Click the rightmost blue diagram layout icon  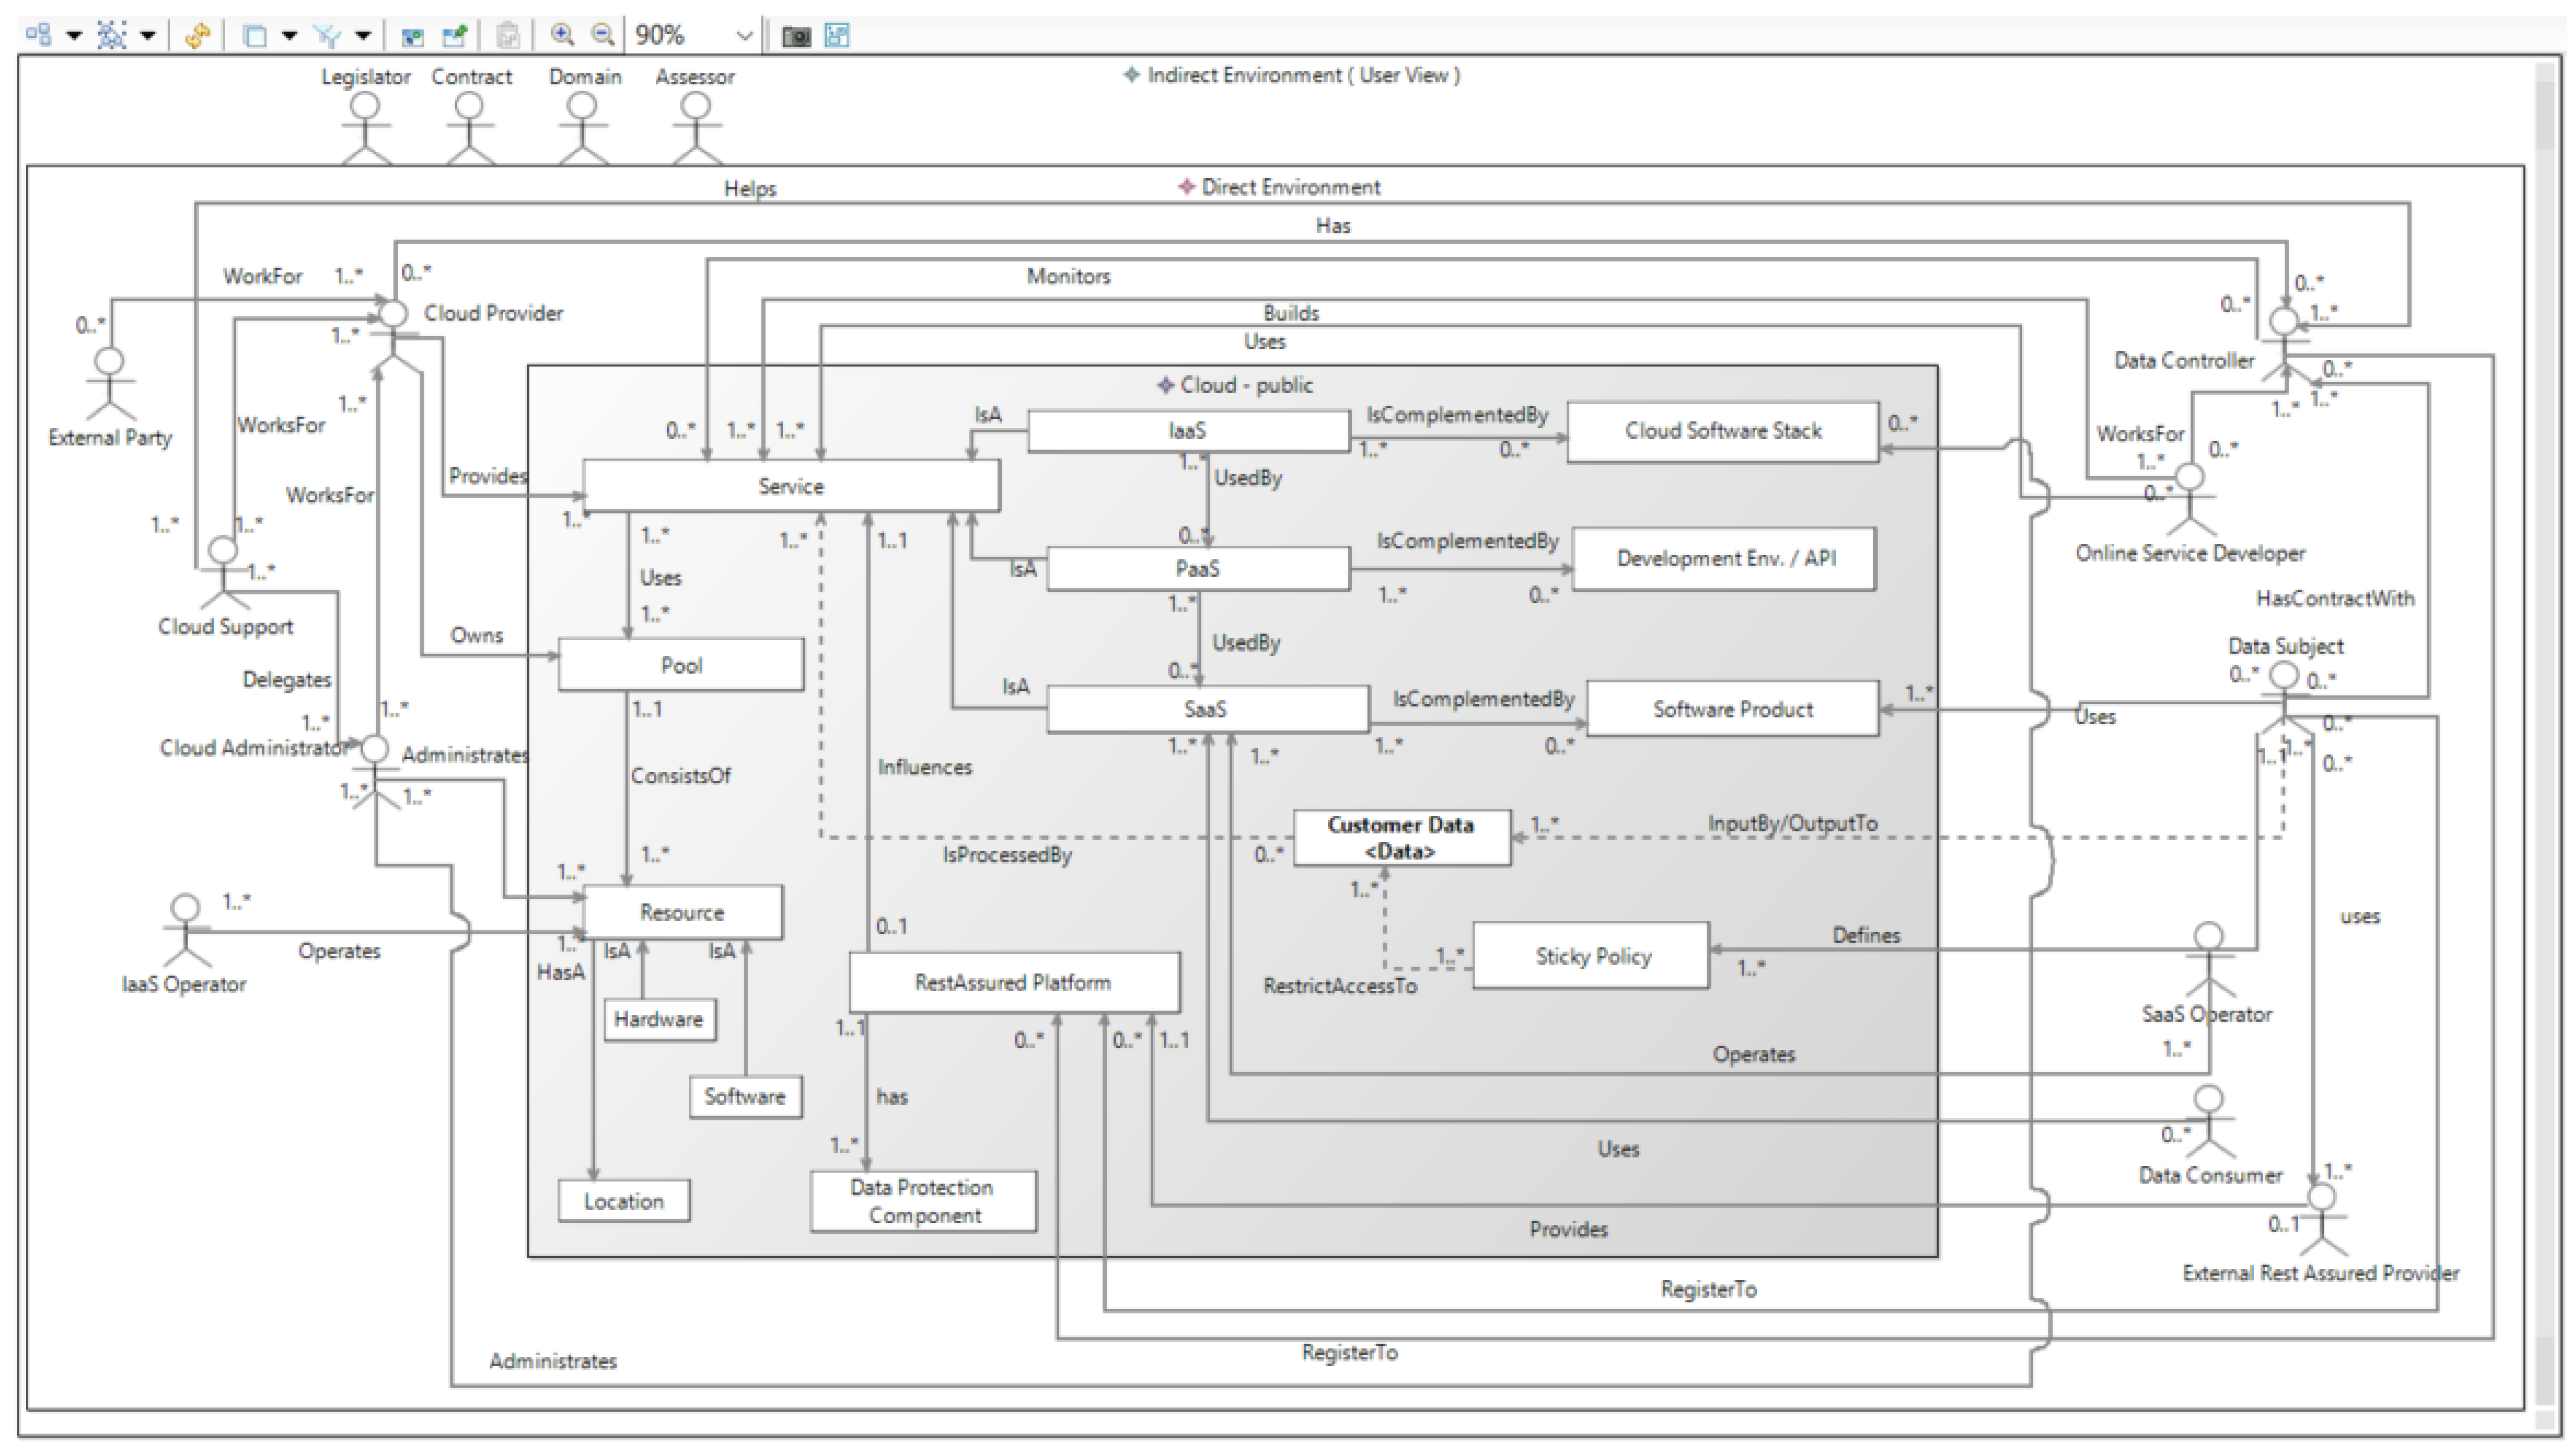point(837,36)
